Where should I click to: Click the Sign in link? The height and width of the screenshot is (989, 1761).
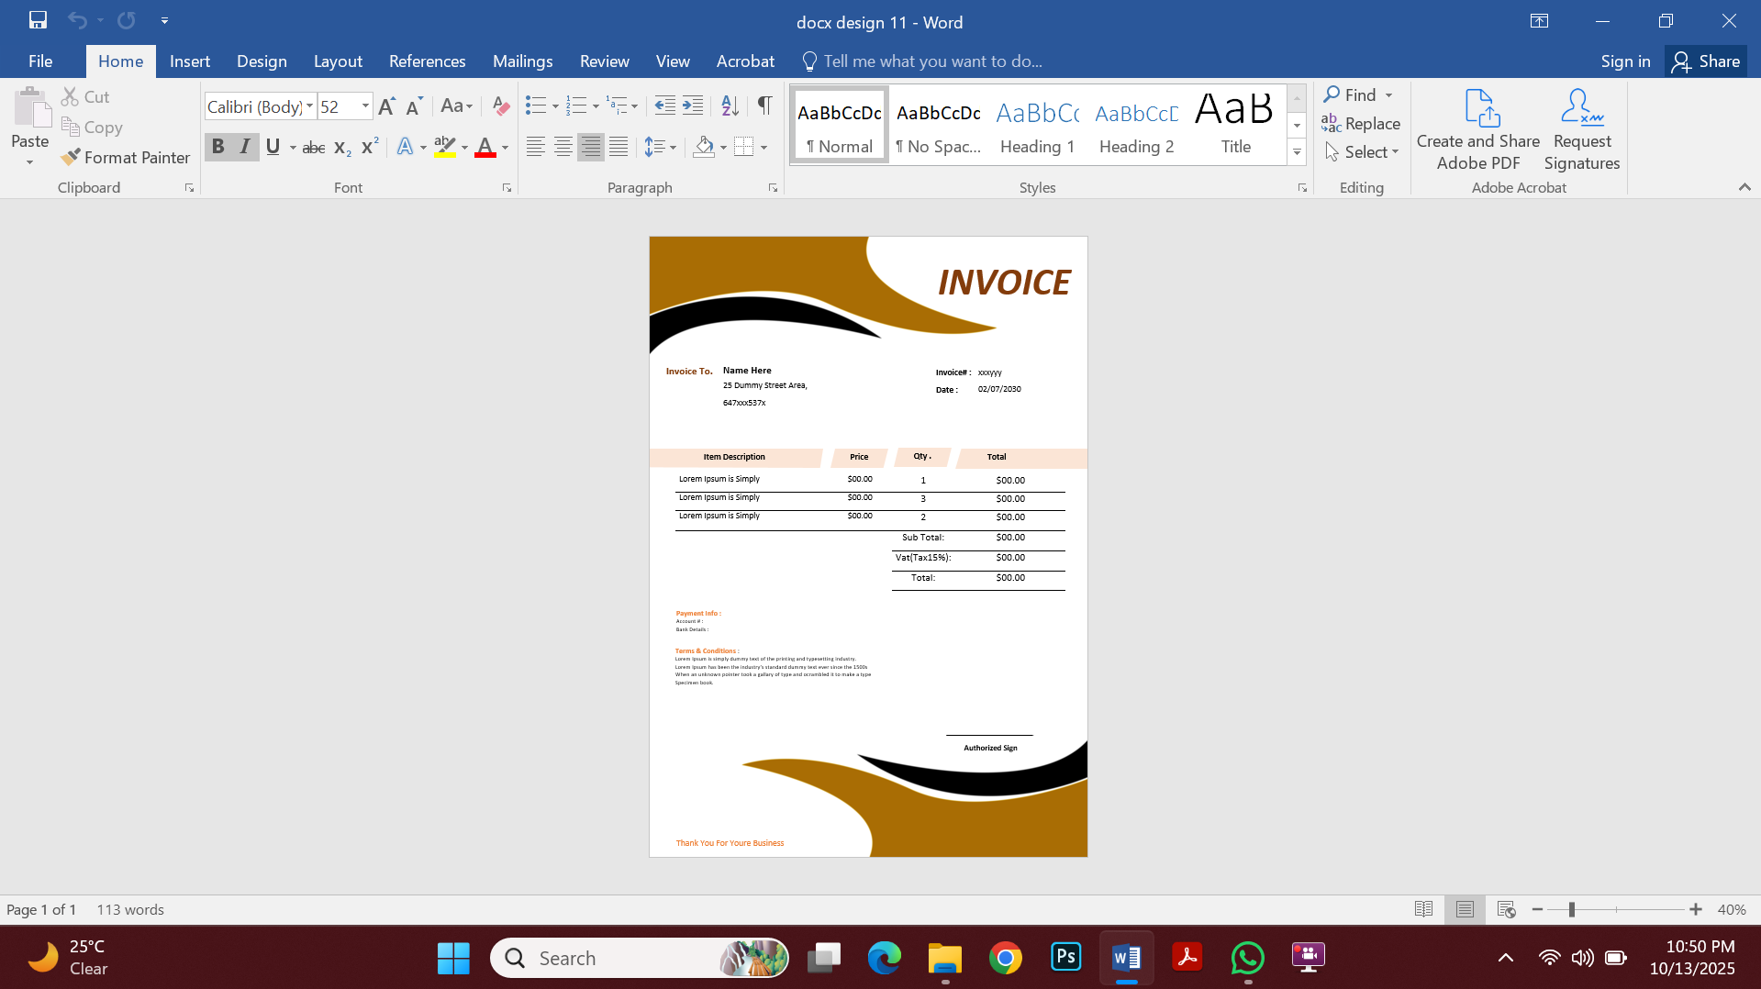point(1624,61)
